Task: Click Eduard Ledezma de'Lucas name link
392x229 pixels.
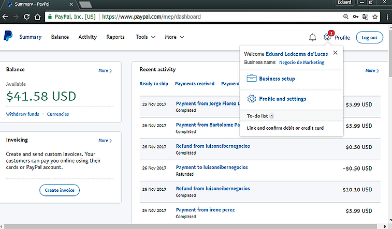Action: tap(297, 54)
